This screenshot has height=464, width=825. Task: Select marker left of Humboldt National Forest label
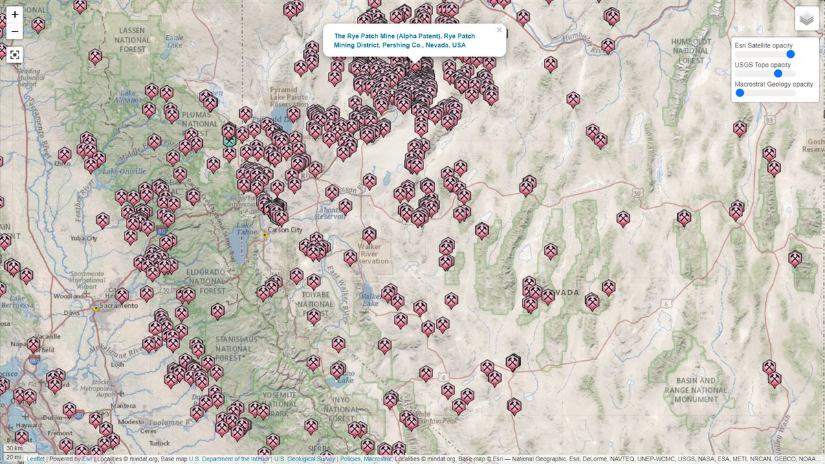(608, 46)
